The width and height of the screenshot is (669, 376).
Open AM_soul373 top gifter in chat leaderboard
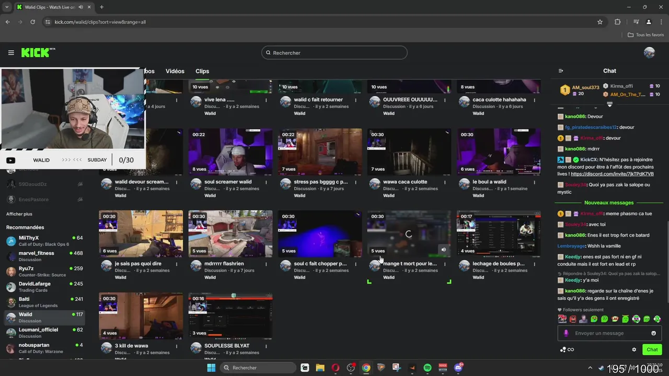click(x=580, y=90)
